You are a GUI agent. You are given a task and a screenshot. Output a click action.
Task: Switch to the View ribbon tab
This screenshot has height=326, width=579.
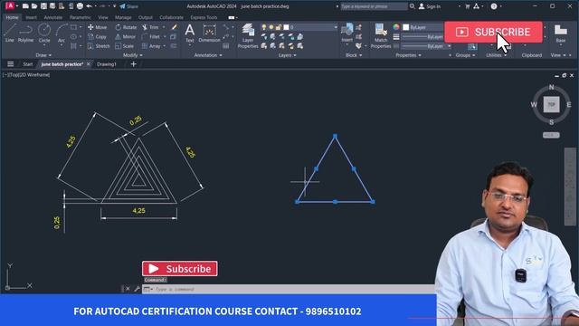click(x=102, y=17)
